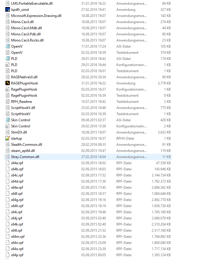This screenshot has height=260, width=209.
Task: Select the x64f.rpf file name
Action: [17, 194]
